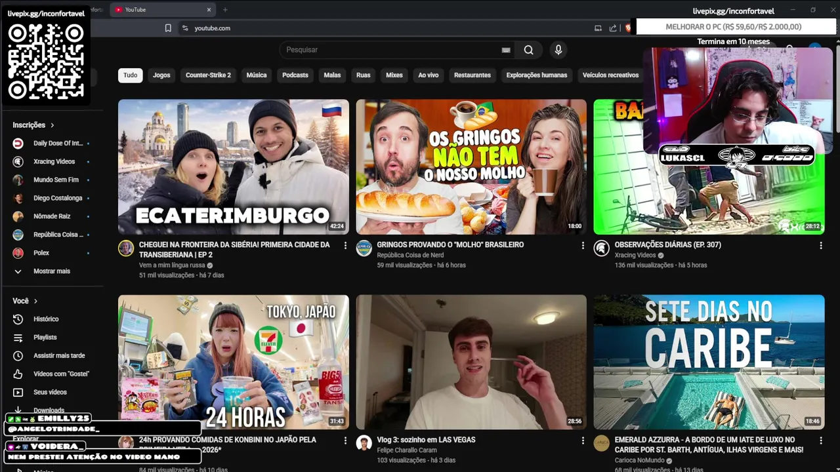This screenshot has height=472, width=840.
Task: Click Vem a mim língua russa avatar
Action: (x=126, y=248)
